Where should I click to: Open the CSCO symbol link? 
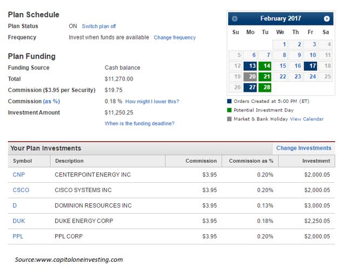click(x=21, y=190)
